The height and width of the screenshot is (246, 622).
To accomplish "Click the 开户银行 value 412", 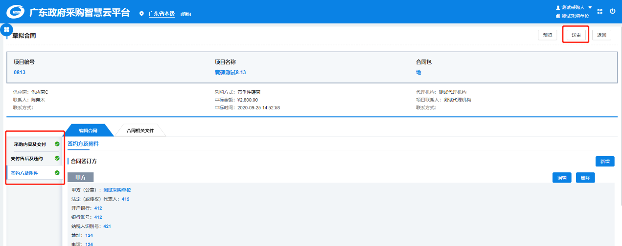I will click(x=98, y=208).
